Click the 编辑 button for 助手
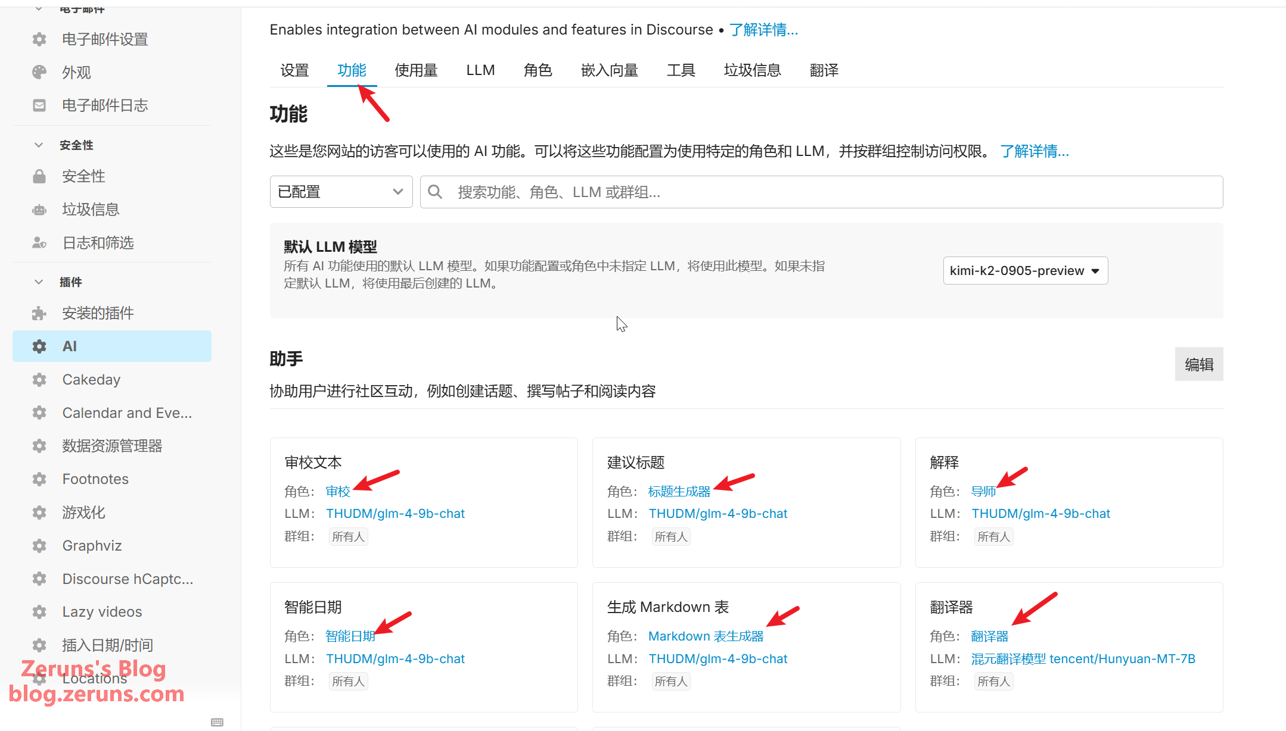The width and height of the screenshot is (1286, 731). 1198,364
